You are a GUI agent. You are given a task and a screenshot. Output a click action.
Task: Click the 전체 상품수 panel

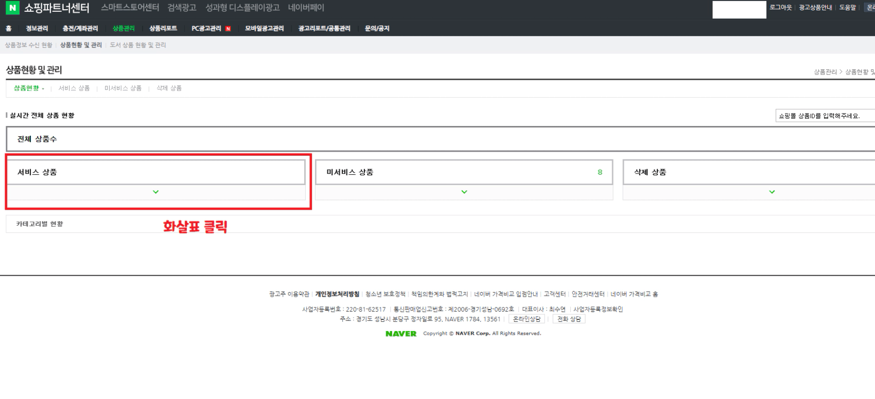[440, 139]
